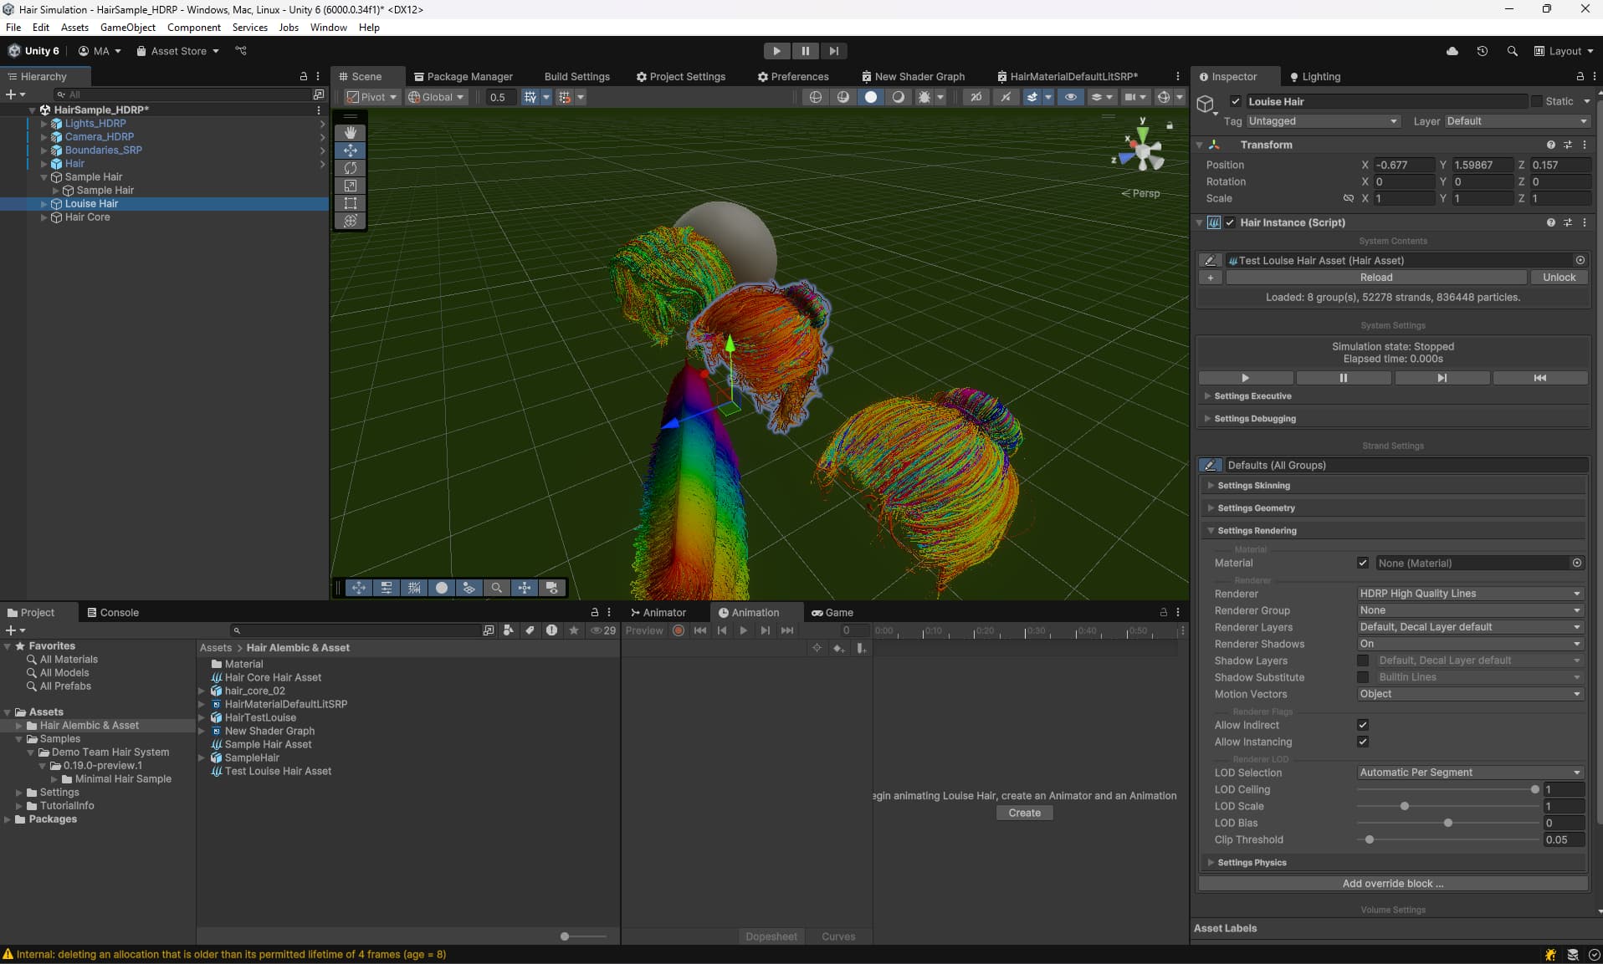Screen dimensions: 1603x964
Task: Enable the Static checkbox for Louise Hair
Action: (x=1539, y=100)
